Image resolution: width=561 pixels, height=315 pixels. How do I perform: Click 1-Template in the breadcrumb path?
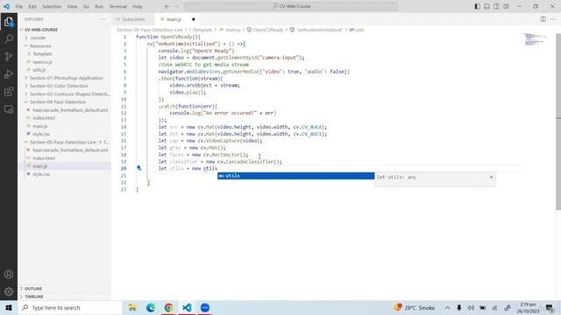pos(201,30)
